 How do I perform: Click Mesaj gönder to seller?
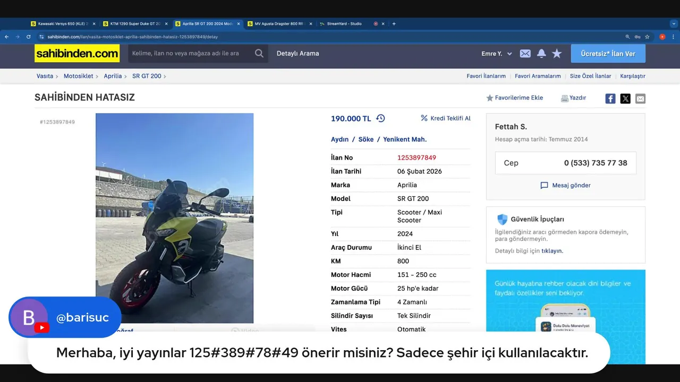click(x=565, y=185)
